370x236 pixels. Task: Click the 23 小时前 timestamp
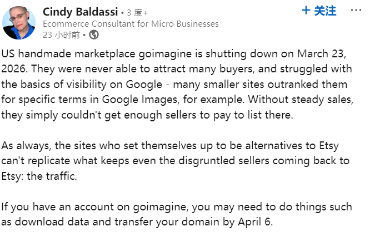click(x=61, y=35)
